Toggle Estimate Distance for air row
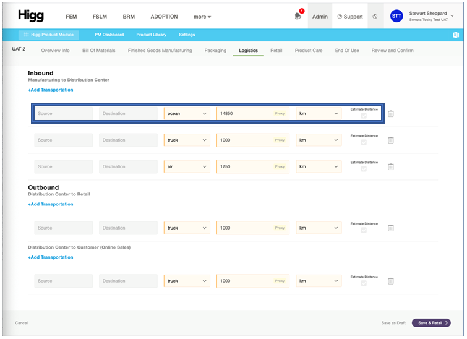The image size is (467, 339). point(364,169)
